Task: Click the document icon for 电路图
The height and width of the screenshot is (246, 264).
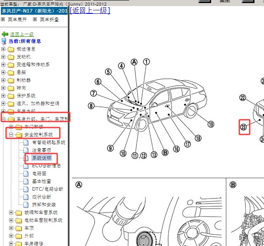Action: tap(26, 173)
